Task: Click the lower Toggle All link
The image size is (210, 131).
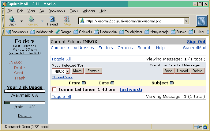Action: click(61, 97)
